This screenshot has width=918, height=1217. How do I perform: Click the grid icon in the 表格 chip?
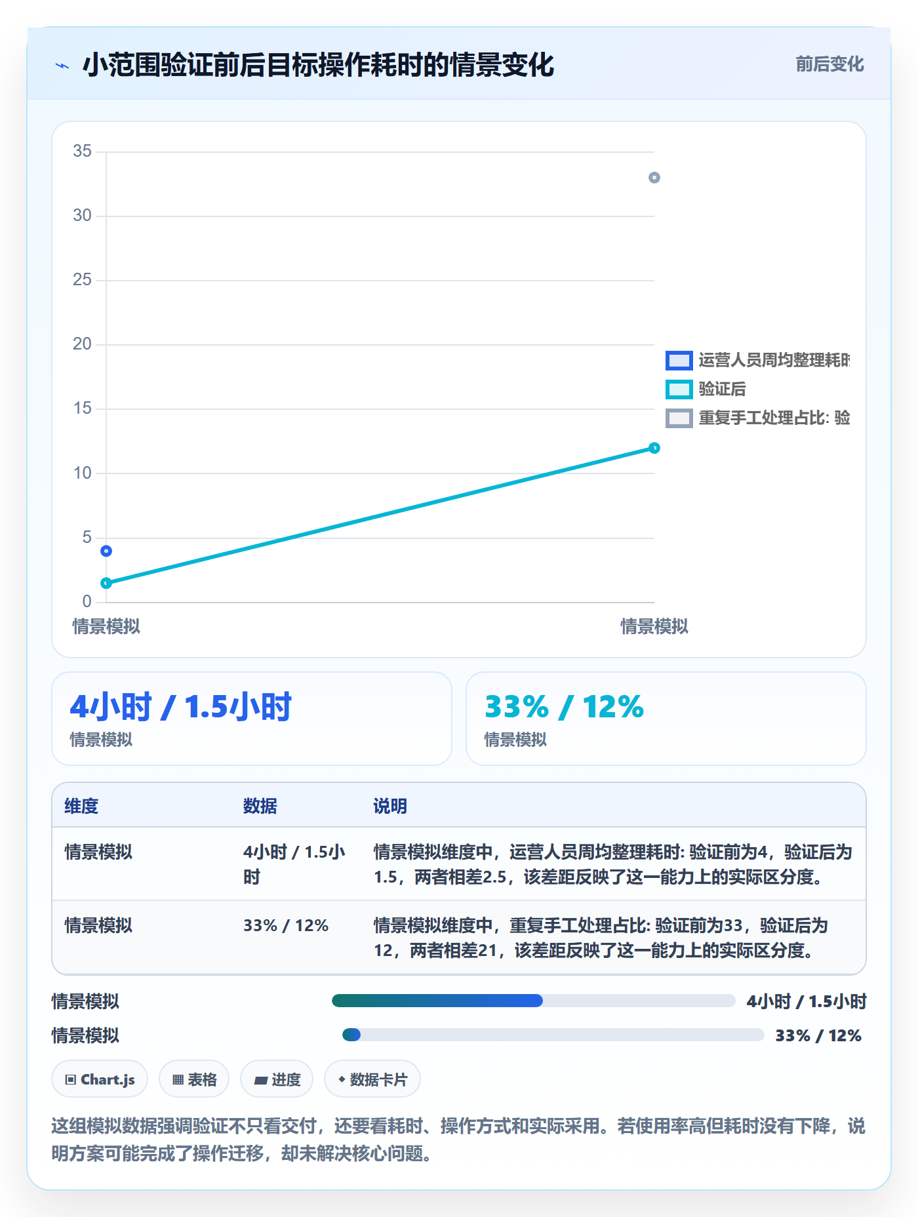click(178, 1079)
